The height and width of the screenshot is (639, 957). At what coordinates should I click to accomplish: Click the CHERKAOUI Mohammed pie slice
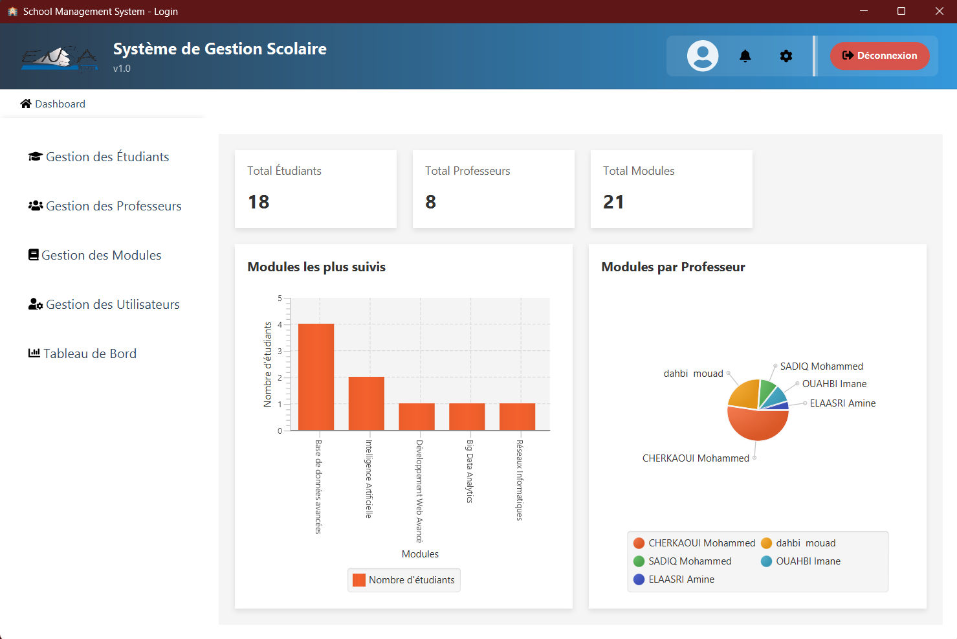[x=757, y=424]
